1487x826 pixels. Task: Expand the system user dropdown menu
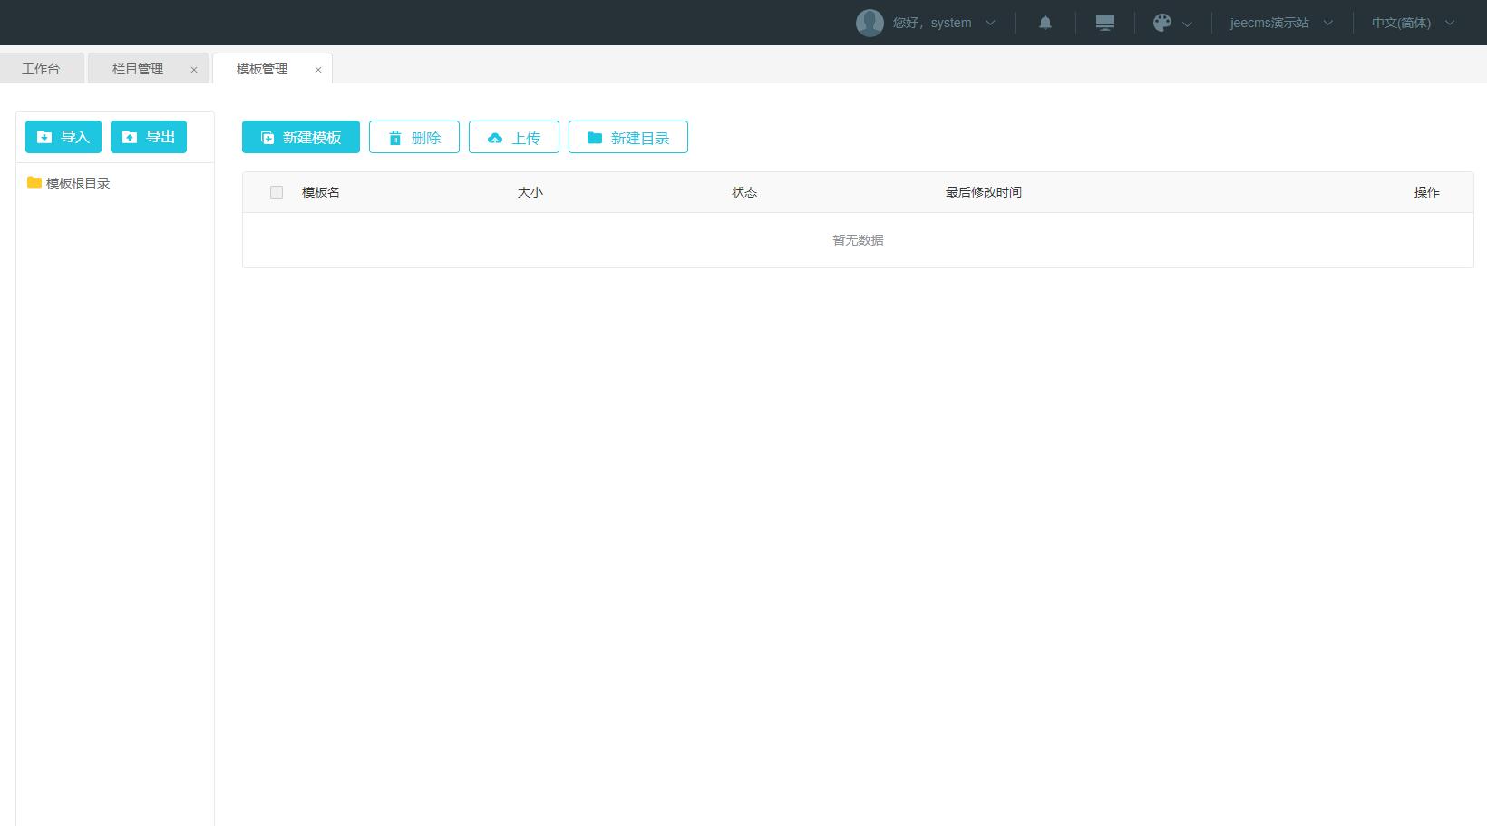point(990,23)
